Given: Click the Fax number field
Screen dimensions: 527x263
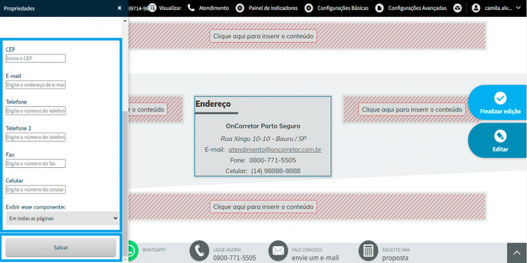Looking at the screenshot, I should [36, 164].
